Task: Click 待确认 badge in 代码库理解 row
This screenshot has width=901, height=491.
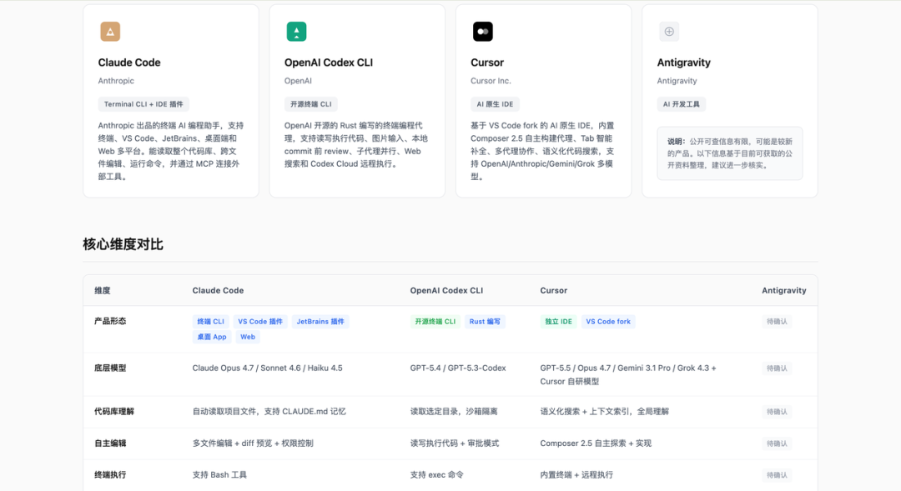Action: tap(777, 412)
